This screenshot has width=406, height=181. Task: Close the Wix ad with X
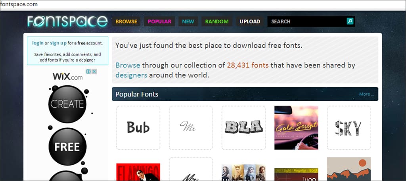point(94,71)
